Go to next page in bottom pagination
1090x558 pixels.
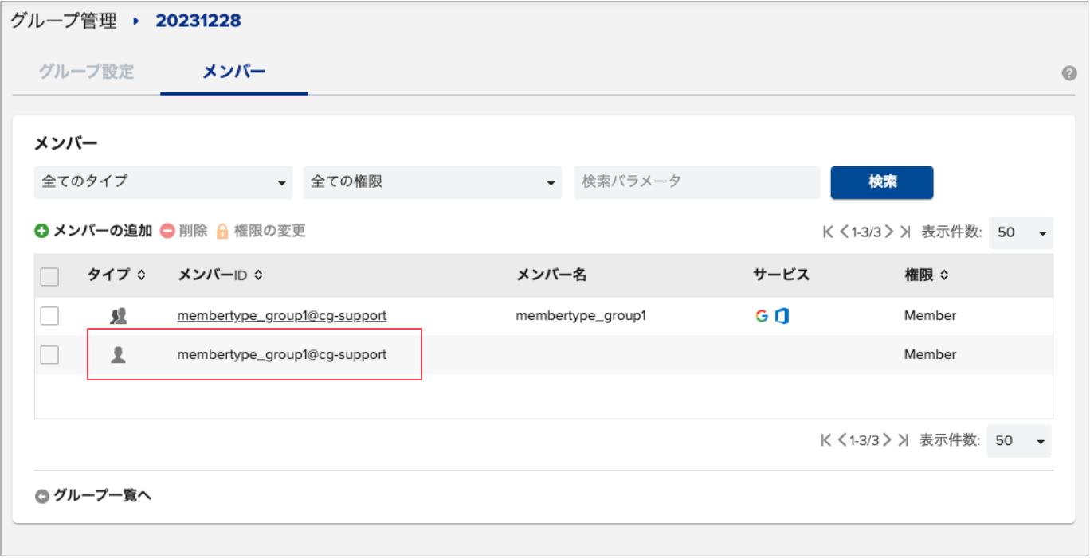886,440
